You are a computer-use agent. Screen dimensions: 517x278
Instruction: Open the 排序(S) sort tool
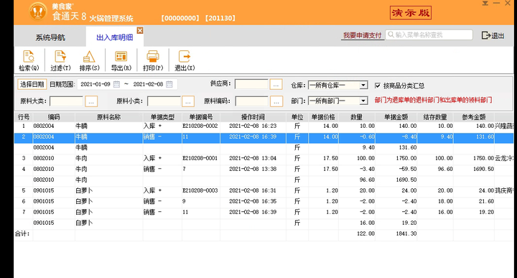pos(89,60)
